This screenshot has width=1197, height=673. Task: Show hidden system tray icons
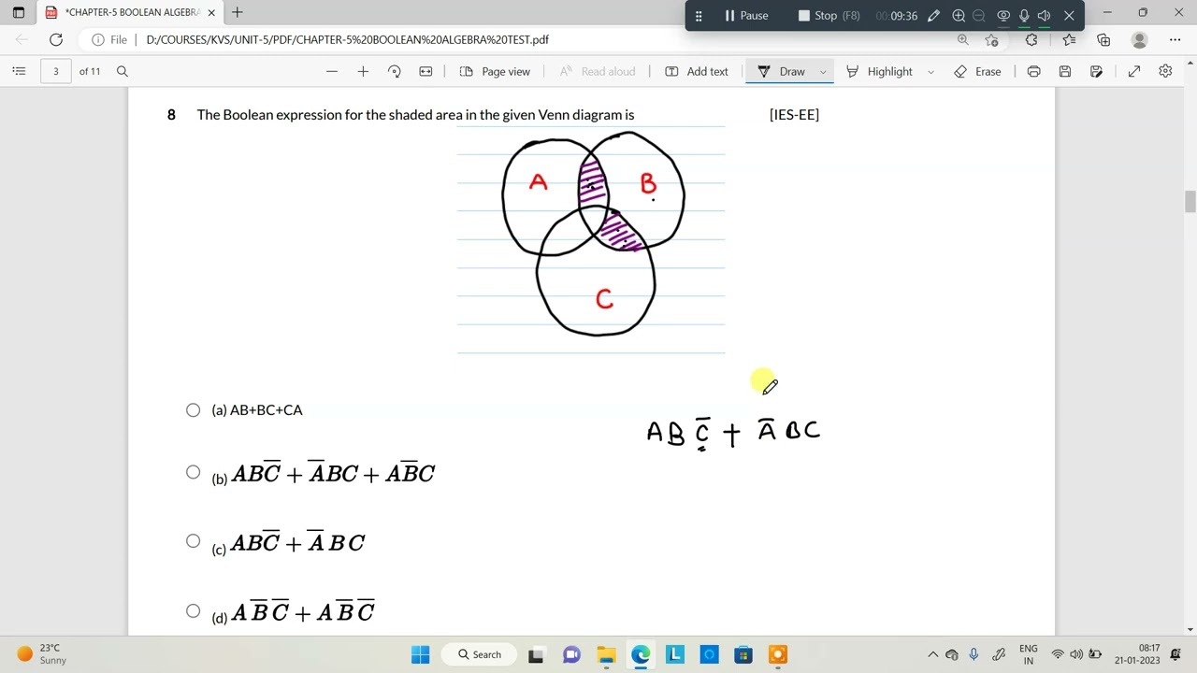(x=932, y=654)
